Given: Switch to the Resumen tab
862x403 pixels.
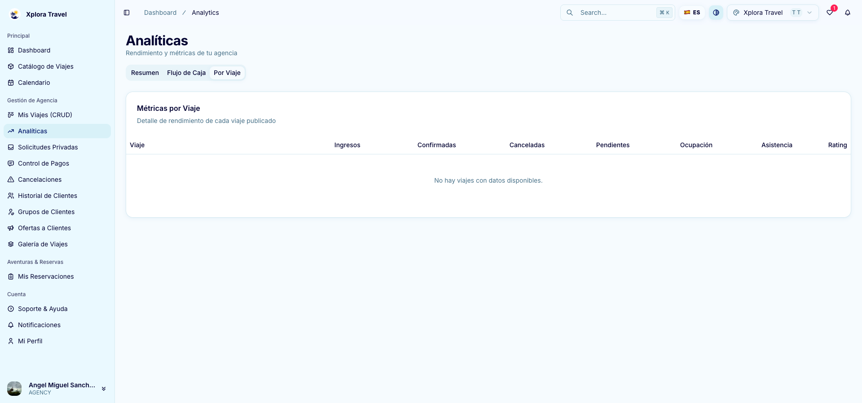Looking at the screenshot, I should 145,73.
